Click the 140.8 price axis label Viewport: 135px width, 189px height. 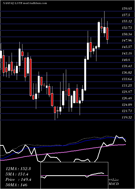coord(126,60)
